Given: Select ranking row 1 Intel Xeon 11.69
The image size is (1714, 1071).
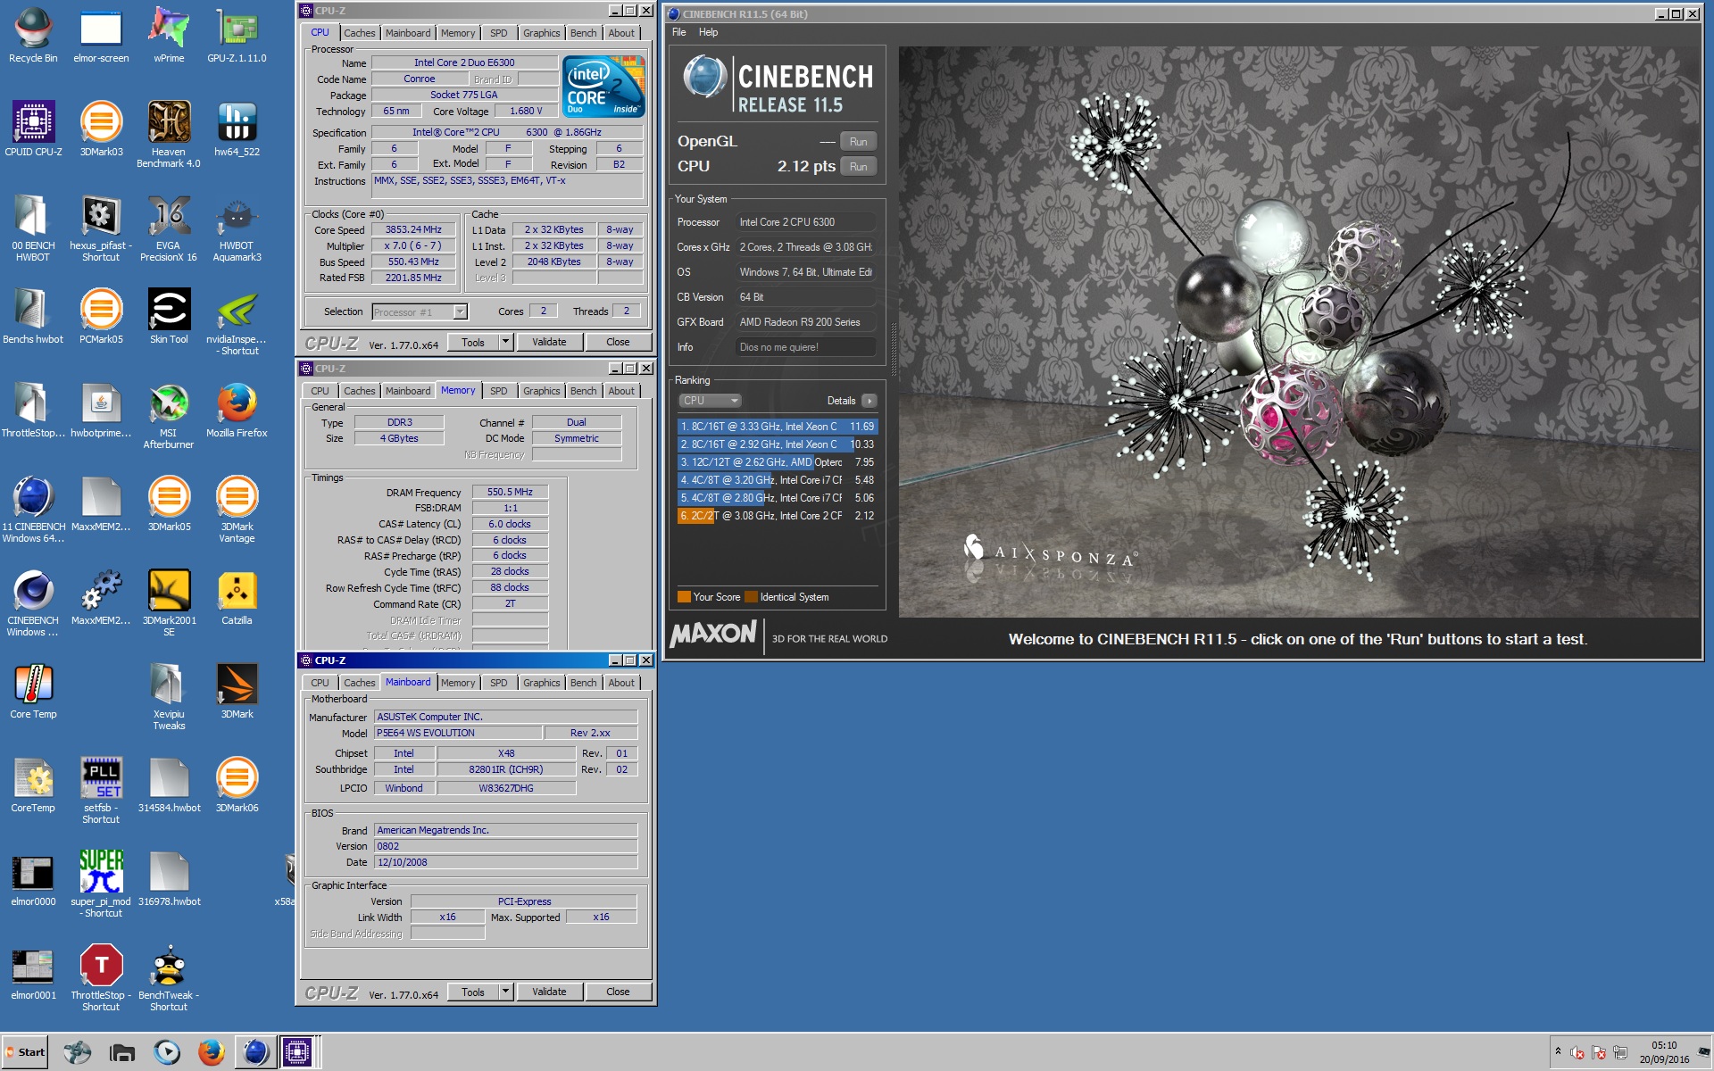Looking at the screenshot, I should pos(777,427).
